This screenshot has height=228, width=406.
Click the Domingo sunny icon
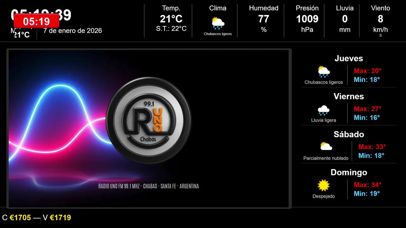tap(324, 186)
